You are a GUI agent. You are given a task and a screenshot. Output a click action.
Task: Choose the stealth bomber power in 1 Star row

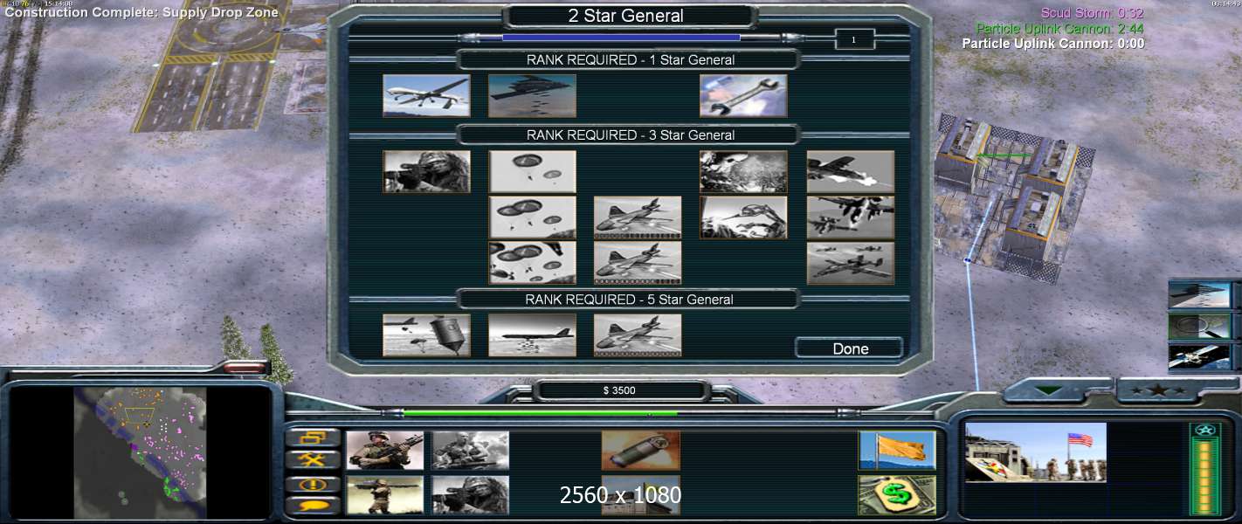click(x=532, y=95)
